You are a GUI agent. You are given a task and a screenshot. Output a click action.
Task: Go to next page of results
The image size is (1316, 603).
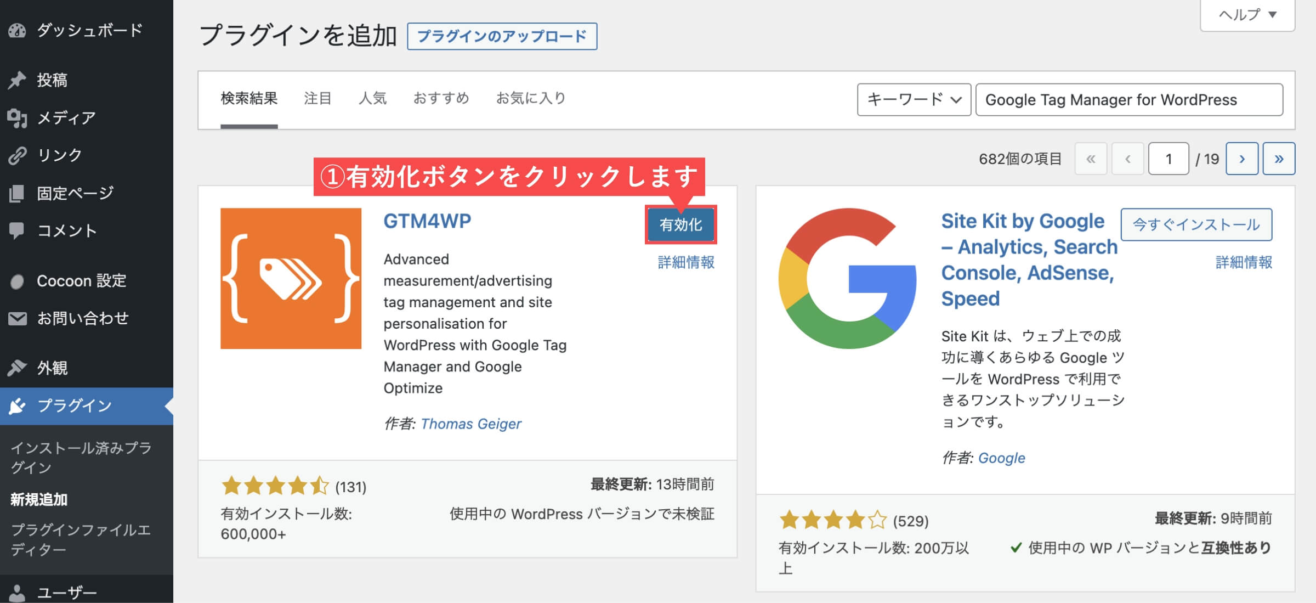point(1242,159)
